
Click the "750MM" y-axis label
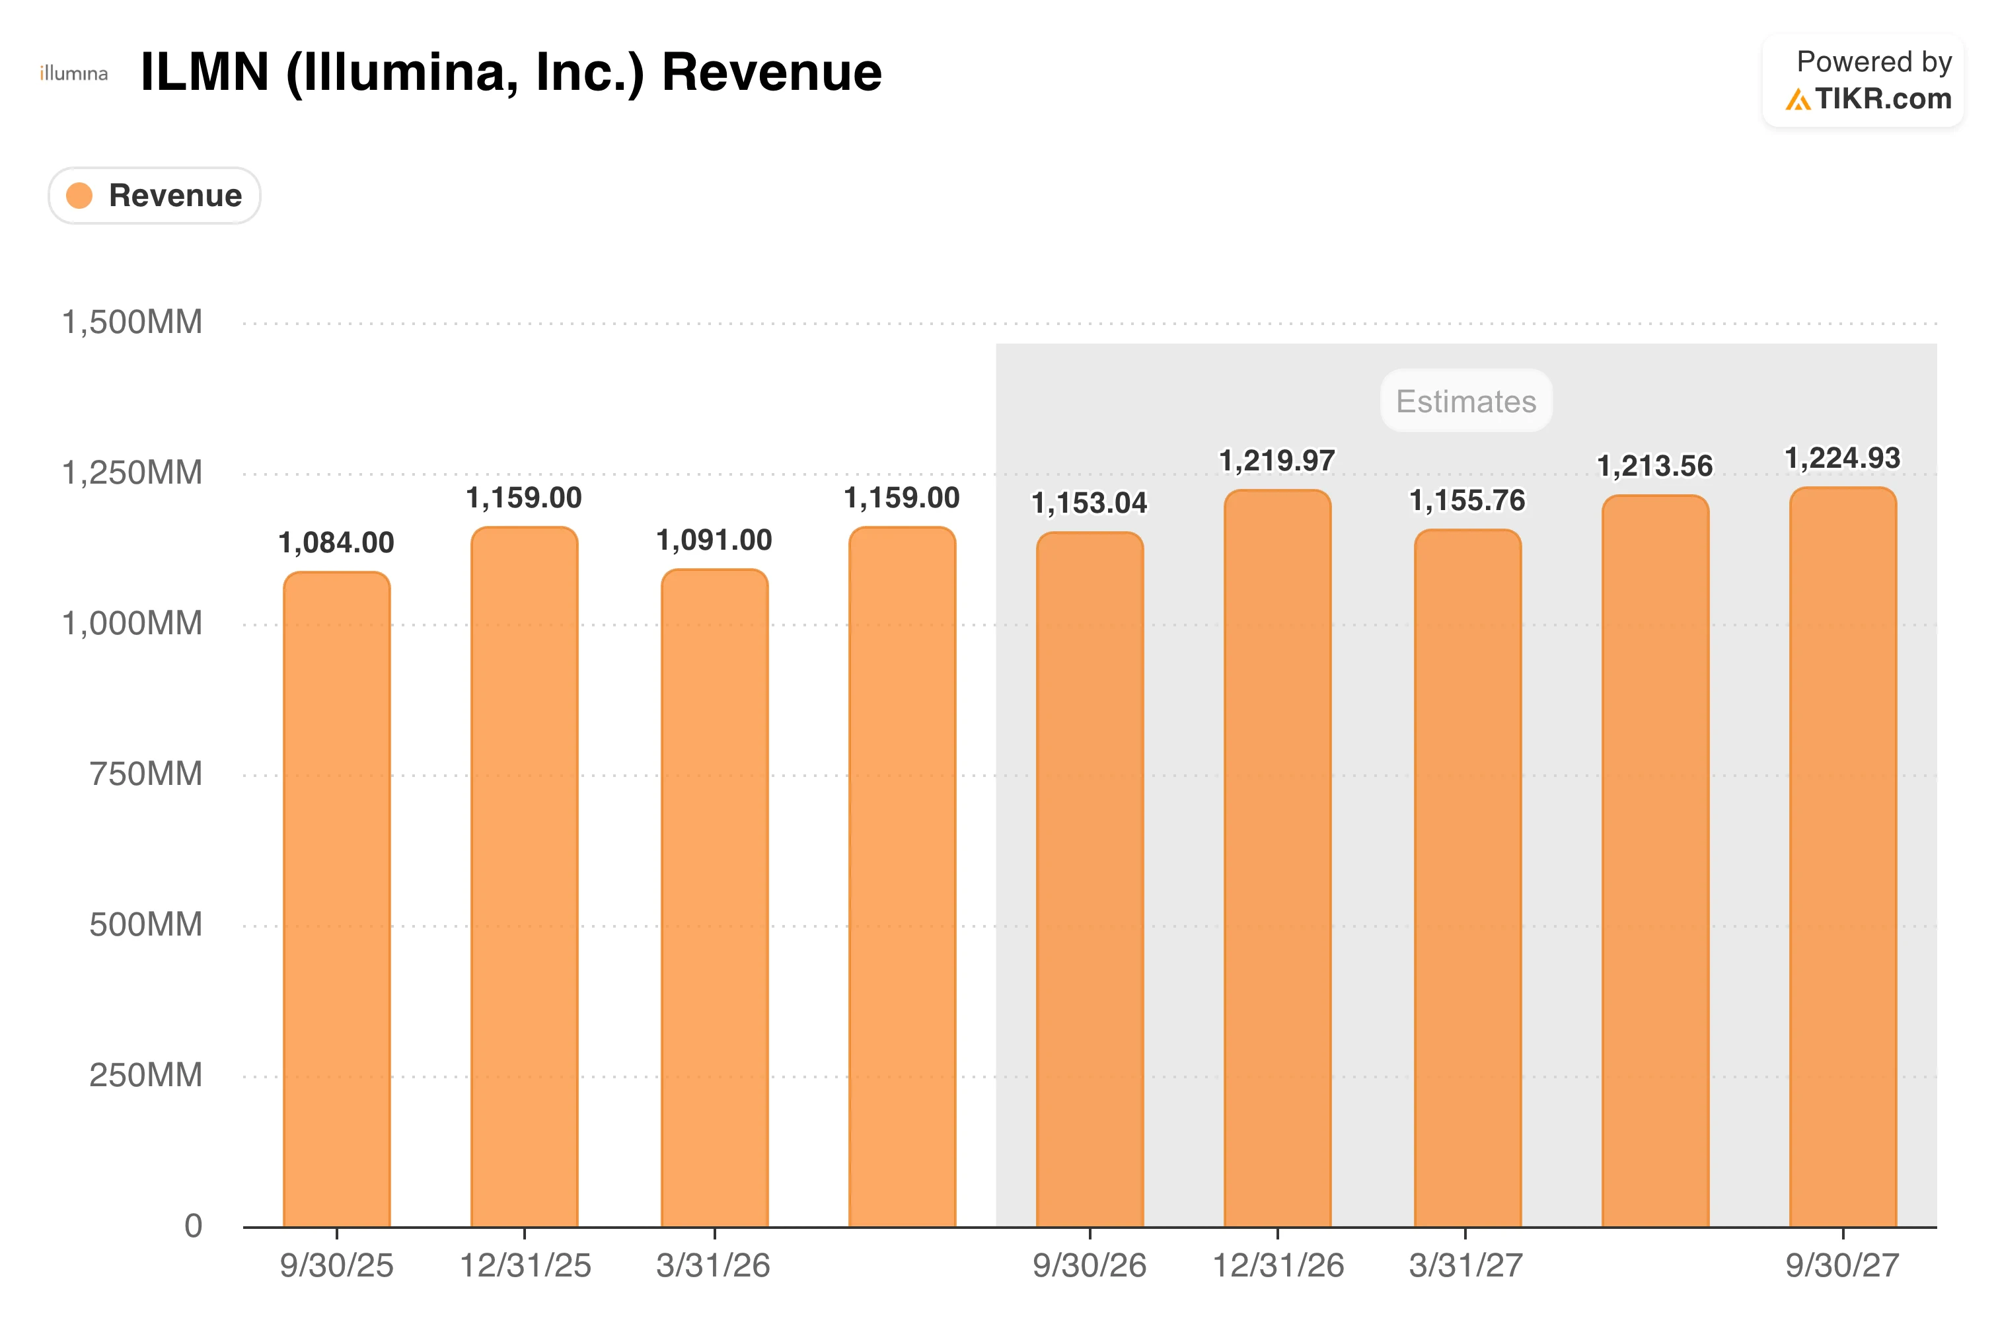146,775
